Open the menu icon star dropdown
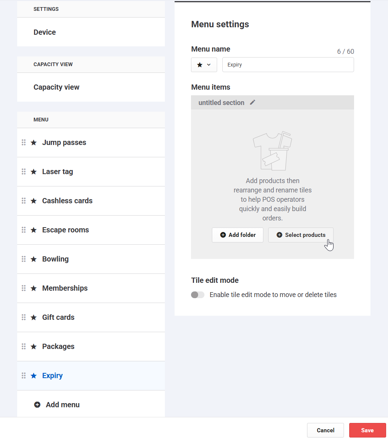This screenshot has width=388, height=442. click(x=204, y=65)
